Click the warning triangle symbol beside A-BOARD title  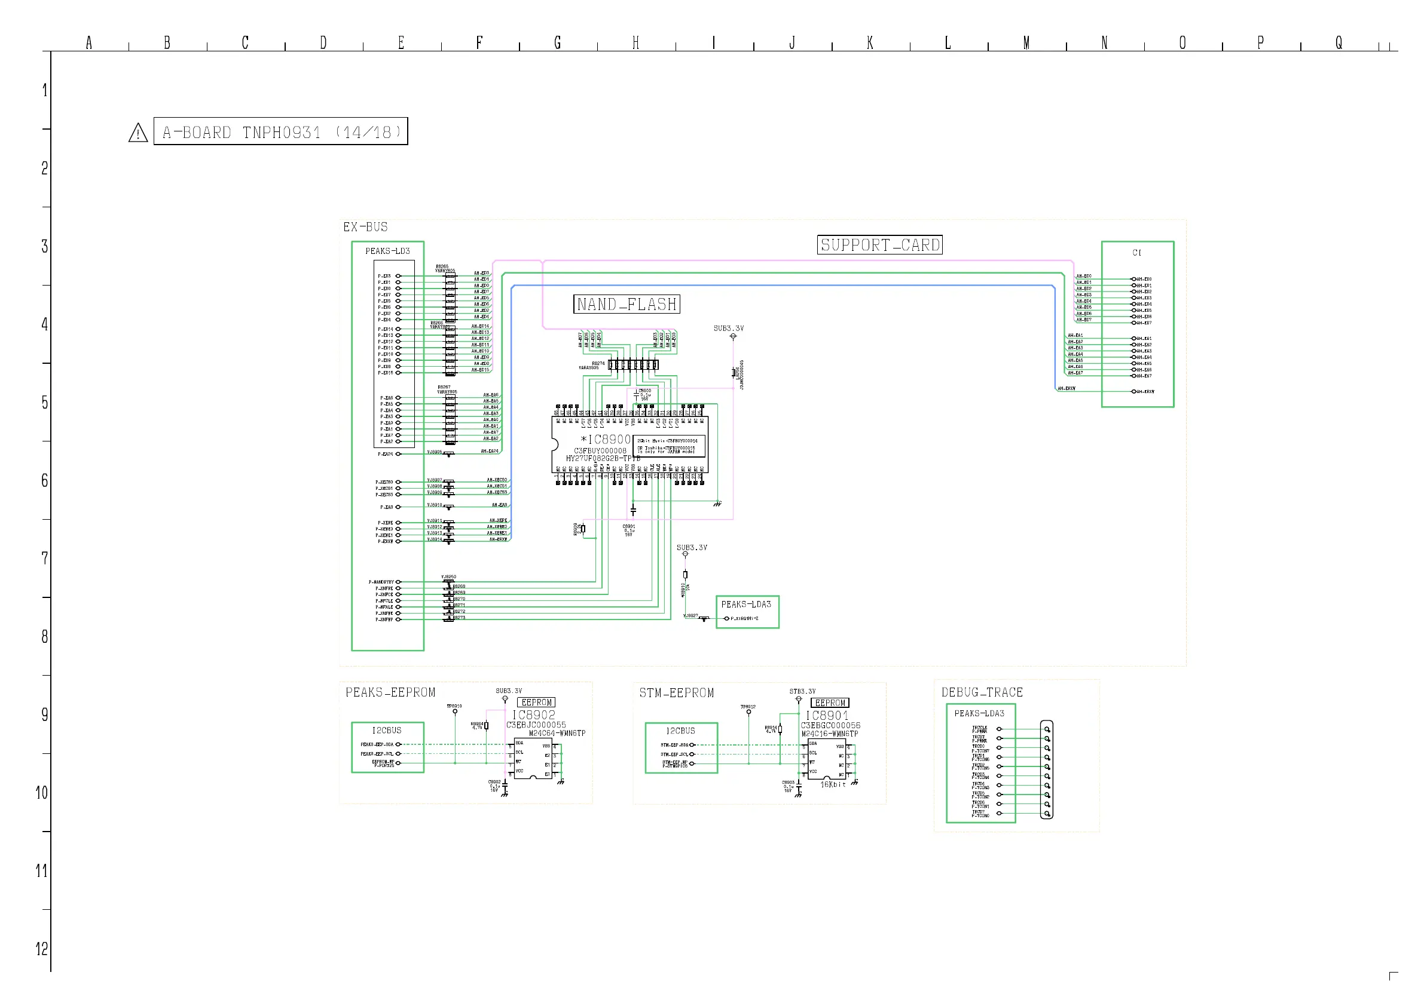click(x=137, y=133)
